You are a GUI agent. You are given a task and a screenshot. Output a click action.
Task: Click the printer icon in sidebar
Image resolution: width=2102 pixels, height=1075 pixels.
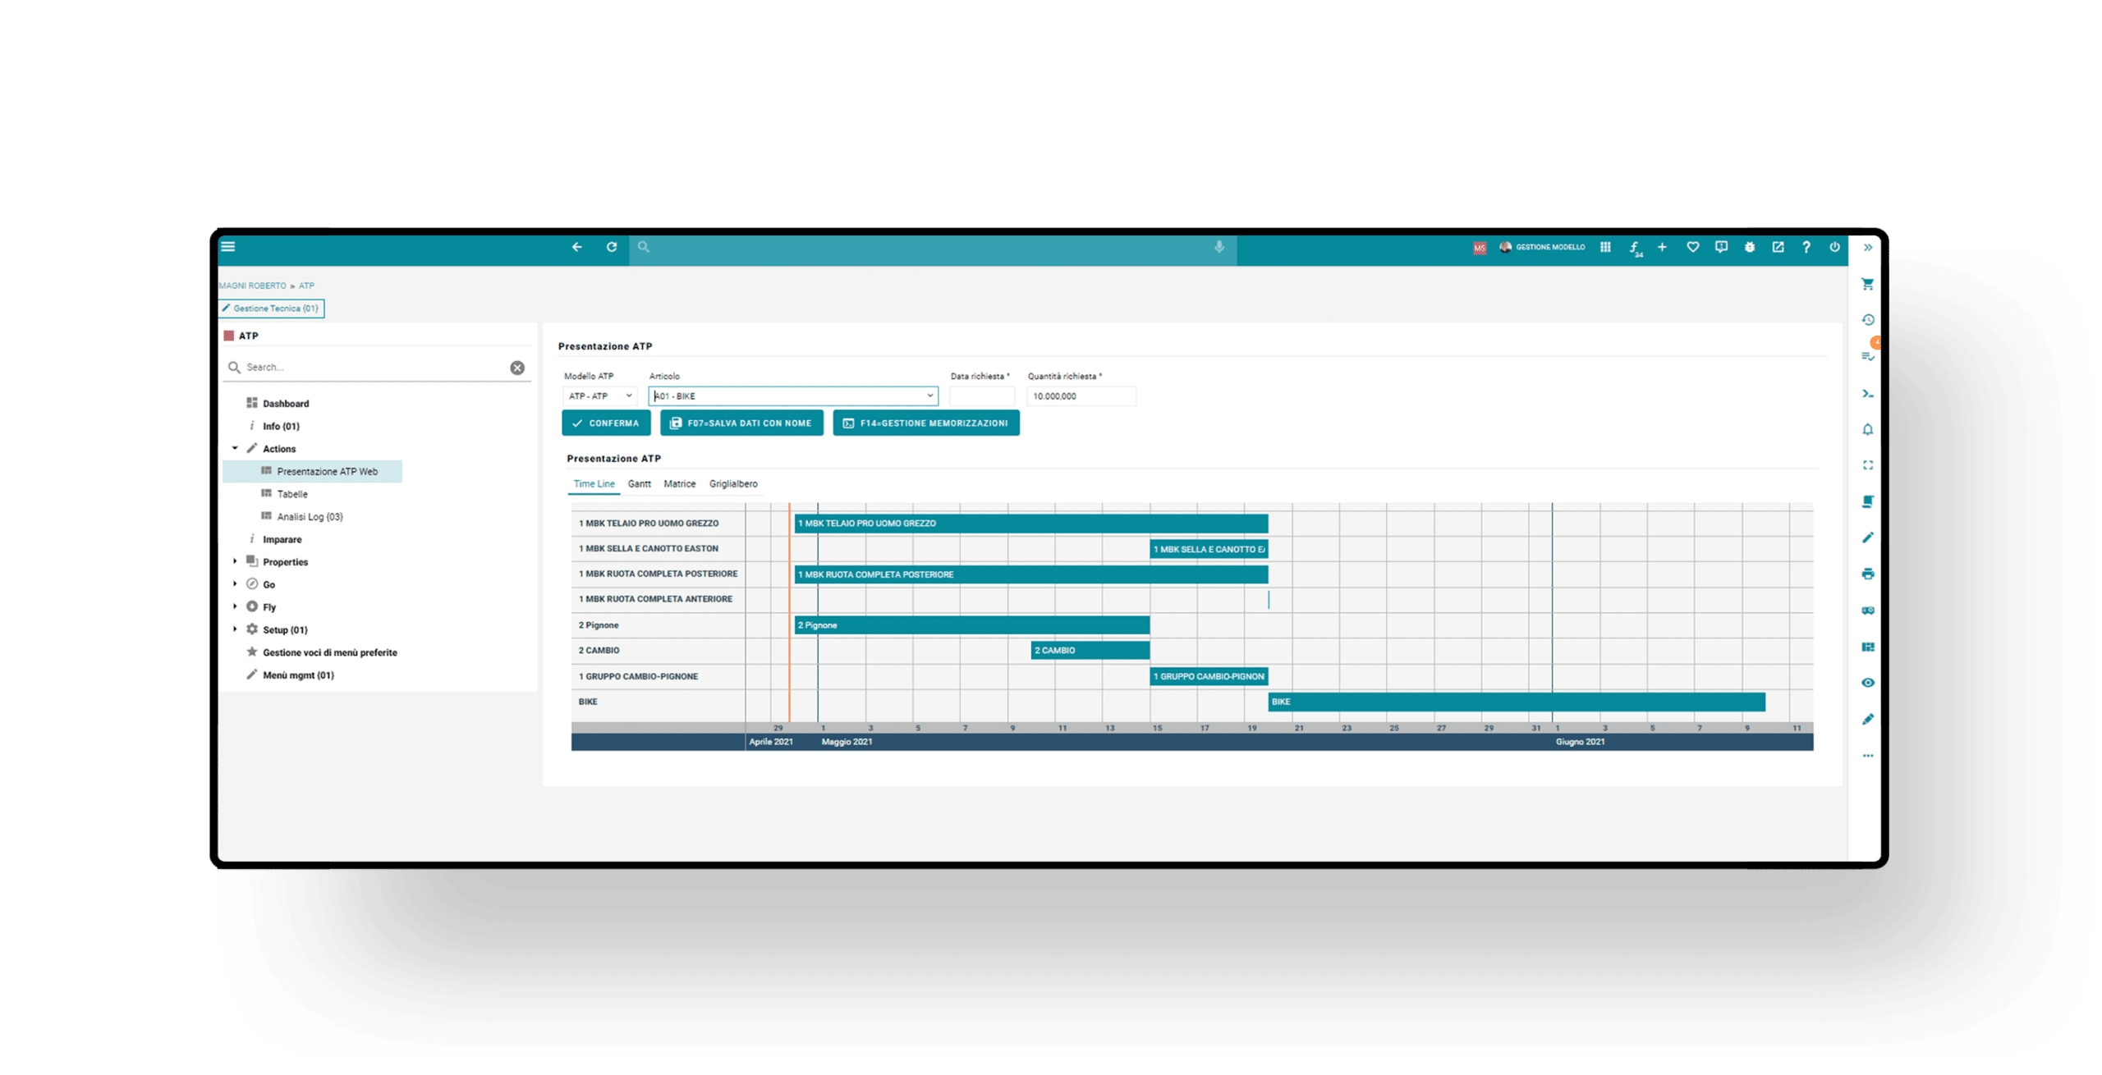pyautogui.click(x=1867, y=574)
